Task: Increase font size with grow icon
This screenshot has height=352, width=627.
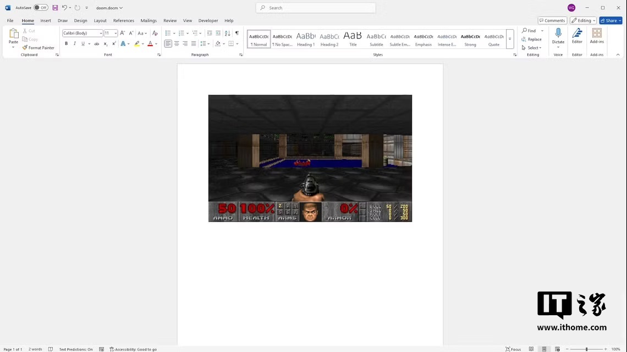Action: click(122, 33)
